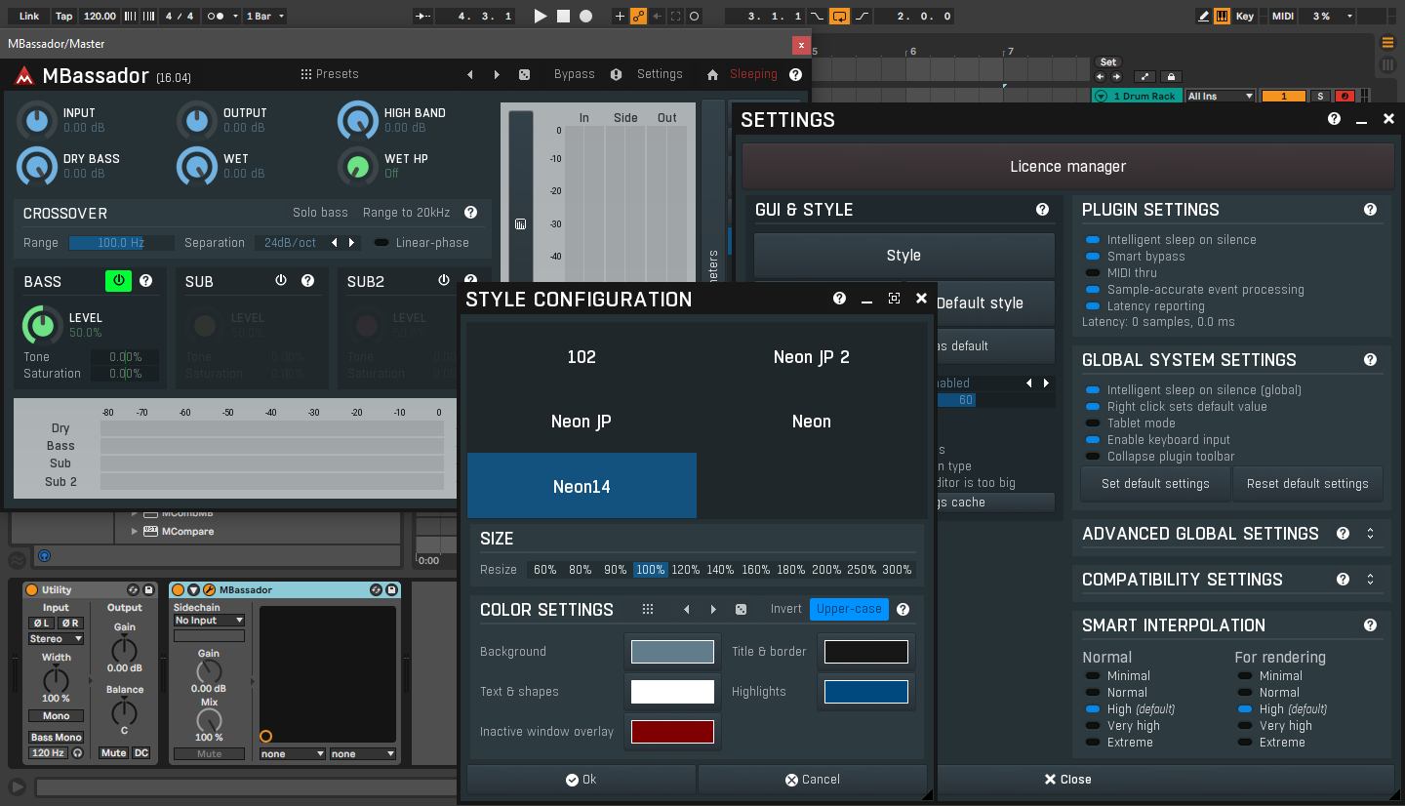Expand Advanced Global Settings section
1405x806 pixels.
click(x=1370, y=534)
